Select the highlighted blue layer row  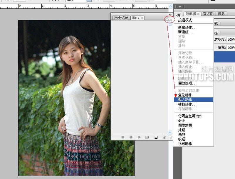pyautogui.click(x=224, y=57)
